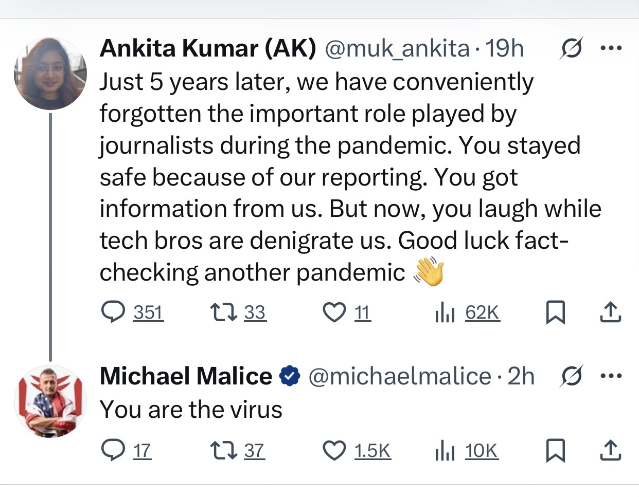Like Ankita Kumar's tweet
This screenshot has height=497, width=639.
point(334,312)
